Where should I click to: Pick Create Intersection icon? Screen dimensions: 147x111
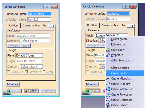click(x=108, y=89)
